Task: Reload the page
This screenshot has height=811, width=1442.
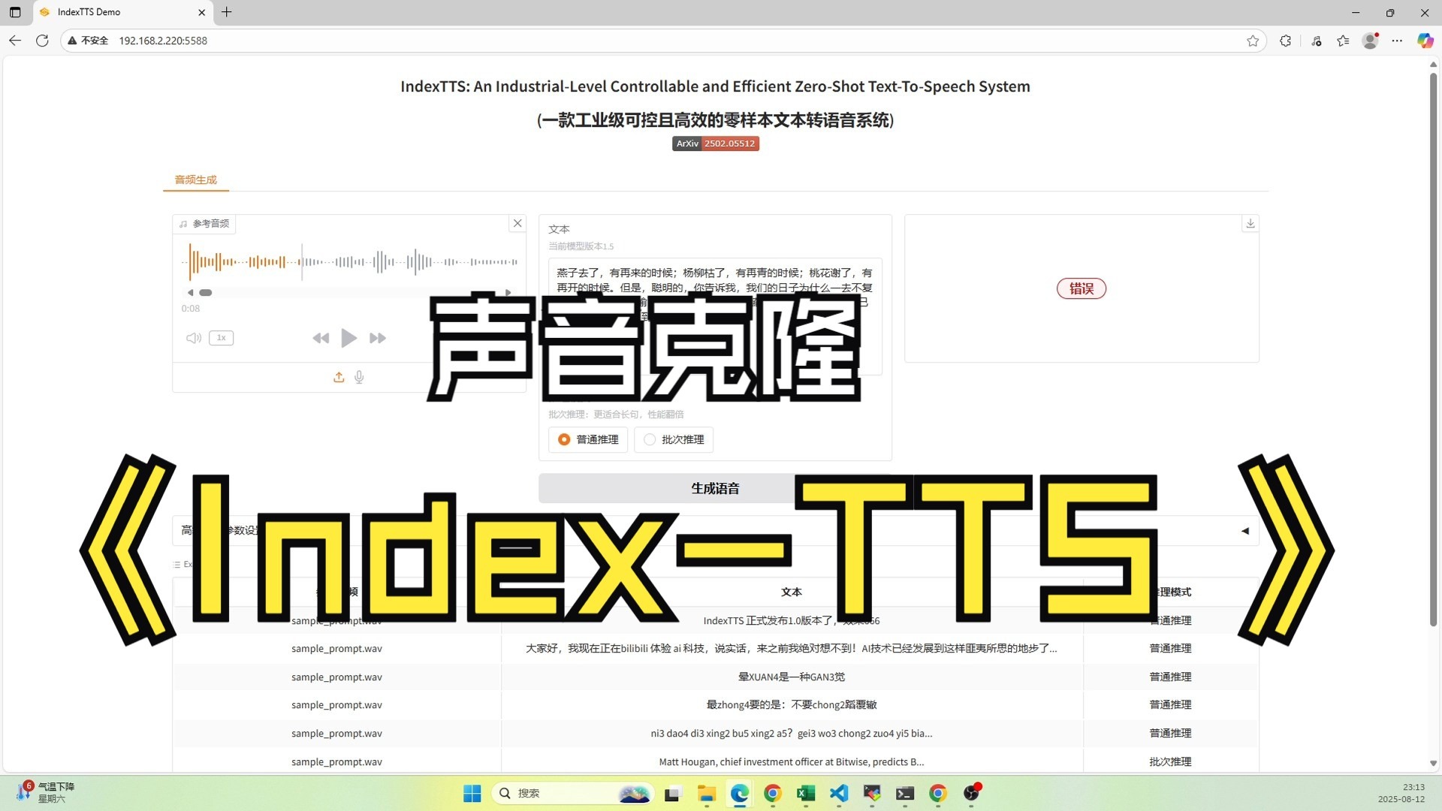Action: pyautogui.click(x=42, y=41)
